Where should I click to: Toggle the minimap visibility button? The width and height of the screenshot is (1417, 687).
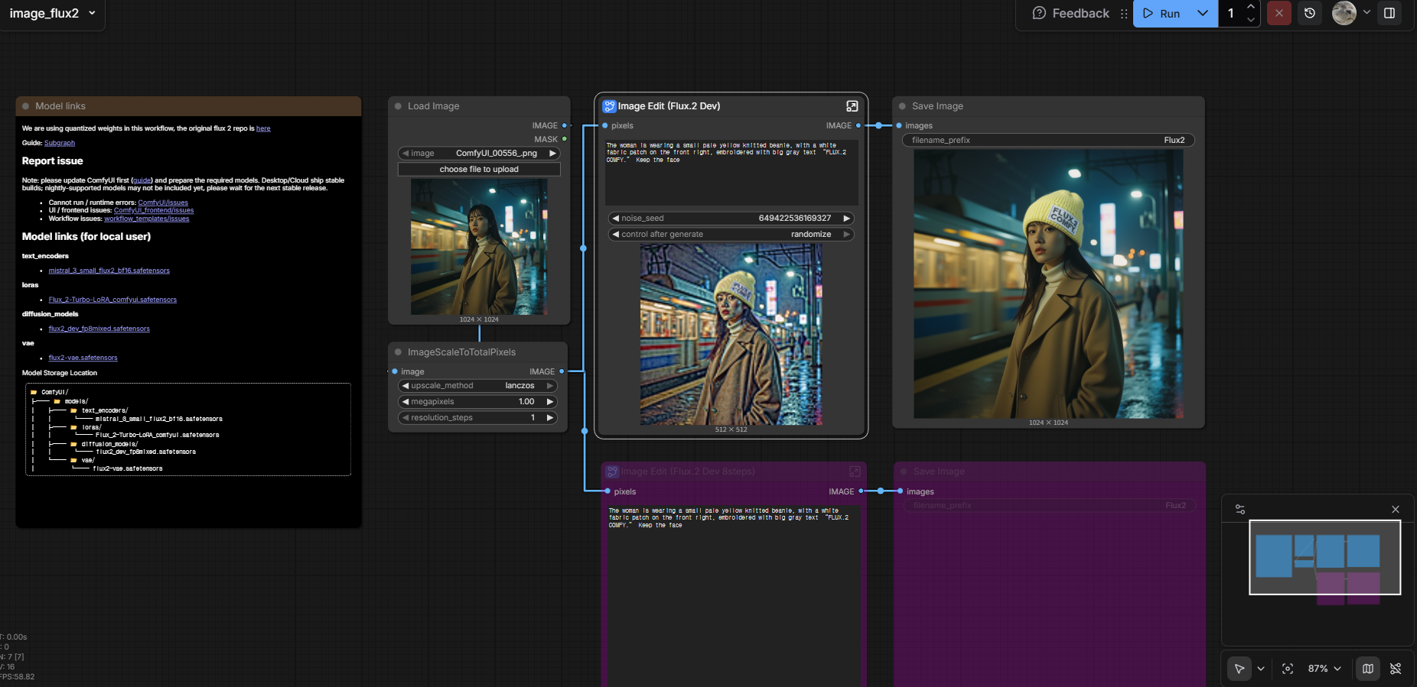click(1368, 669)
